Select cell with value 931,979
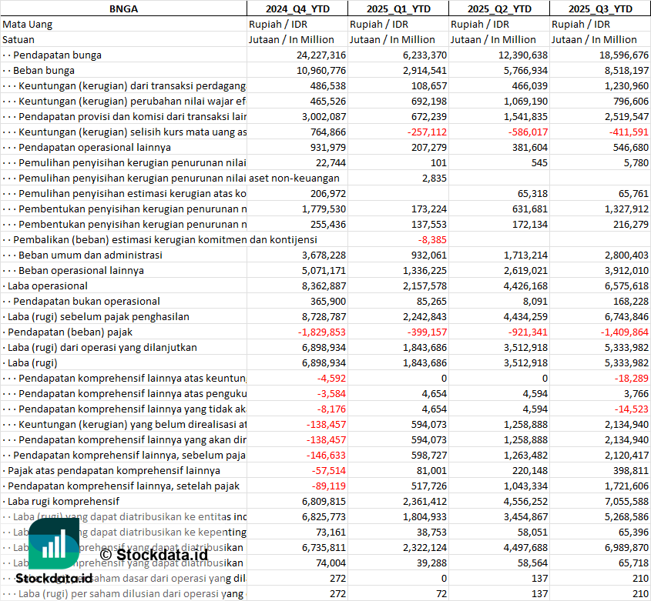The height and width of the screenshot is (601, 651). coord(328,147)
